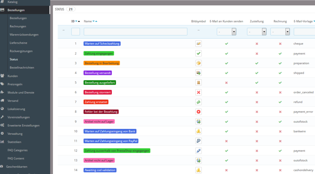Click the Lokalisierung globe icon
This screenshot has height=174, width=315.
click(2, 109)
